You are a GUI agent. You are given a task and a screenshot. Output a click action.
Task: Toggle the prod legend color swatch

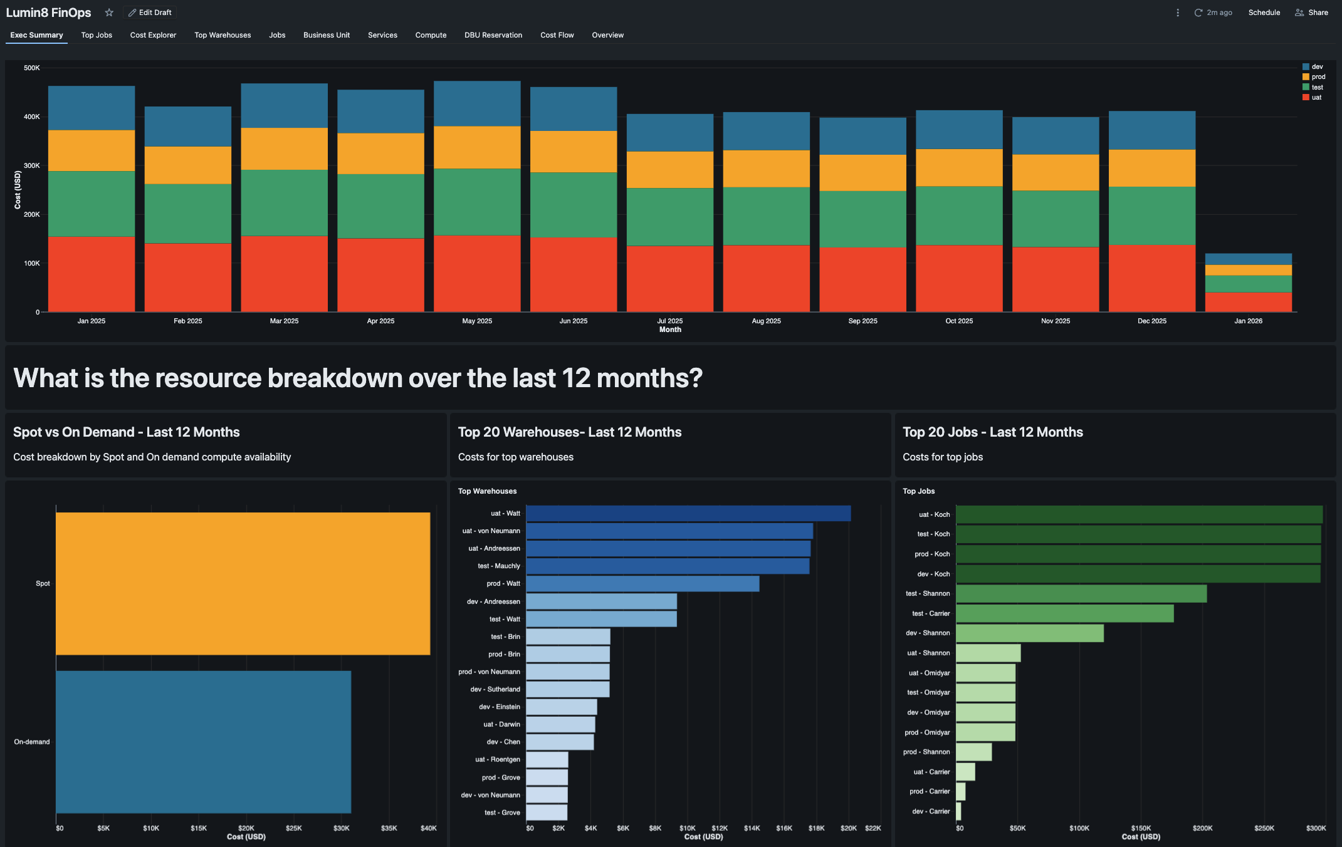point(1306,77)
